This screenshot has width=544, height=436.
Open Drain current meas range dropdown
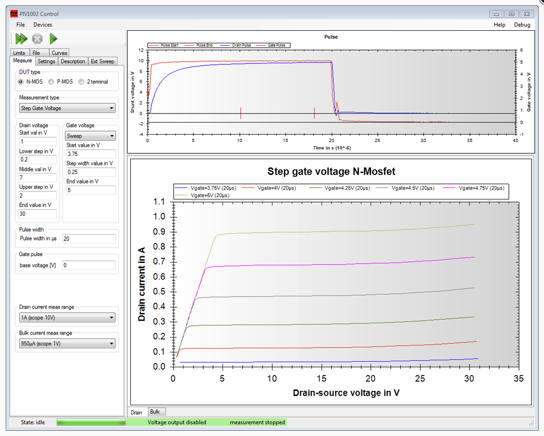67,317
